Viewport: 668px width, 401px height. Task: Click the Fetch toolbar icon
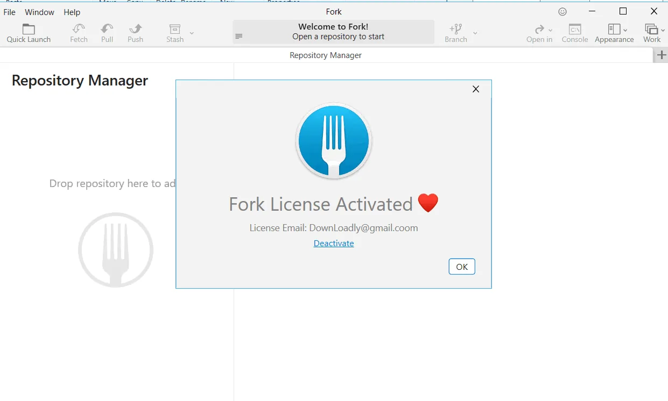coord(79,29)
